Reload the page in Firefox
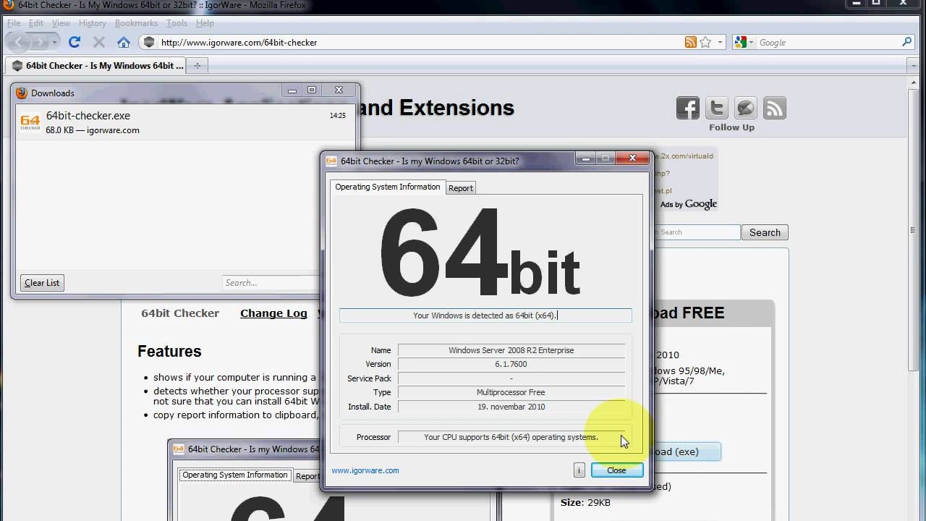 tap(74, 42)
